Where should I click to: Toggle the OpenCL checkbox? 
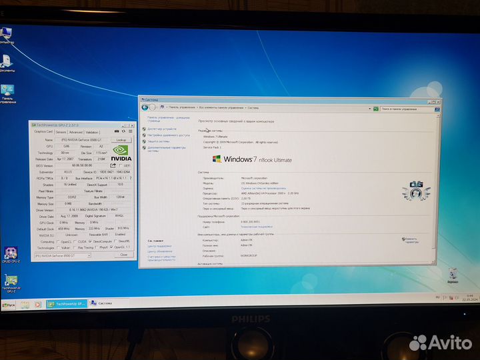point(59,241)
